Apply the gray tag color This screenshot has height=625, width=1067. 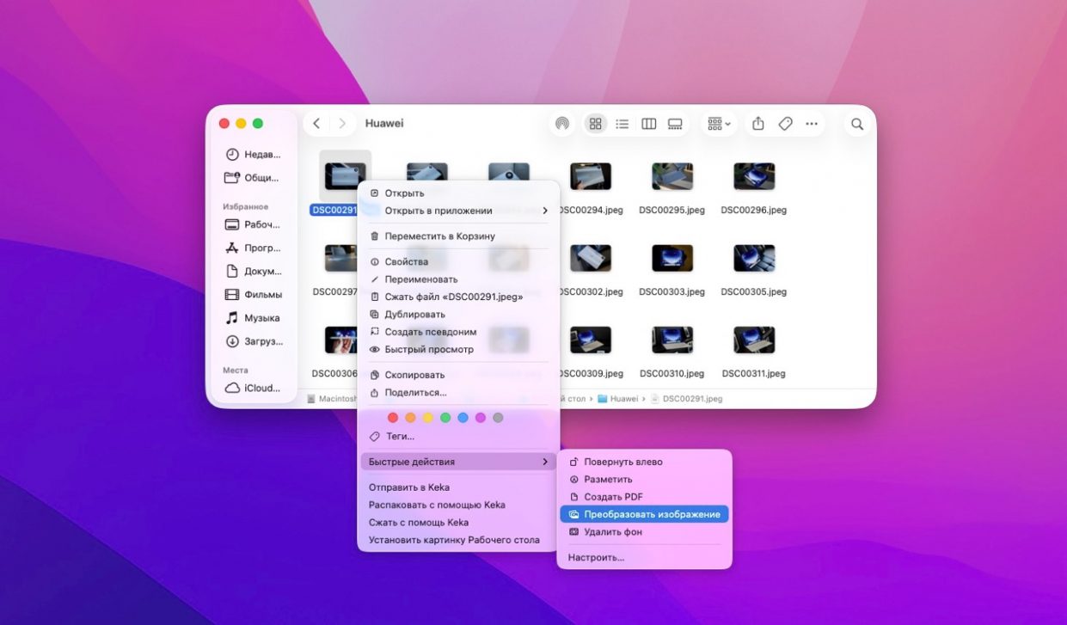498,418
